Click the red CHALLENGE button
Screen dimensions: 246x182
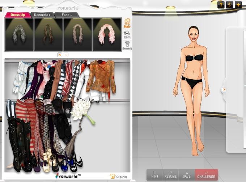(x=206, y=175)
